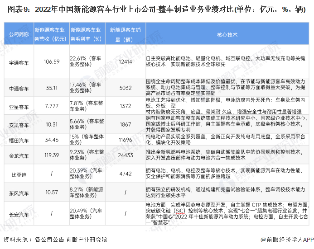The width and height of the screenshot is (314, 249).
Task: Select the 中通客车 company name cell
Action: (19, 89)
